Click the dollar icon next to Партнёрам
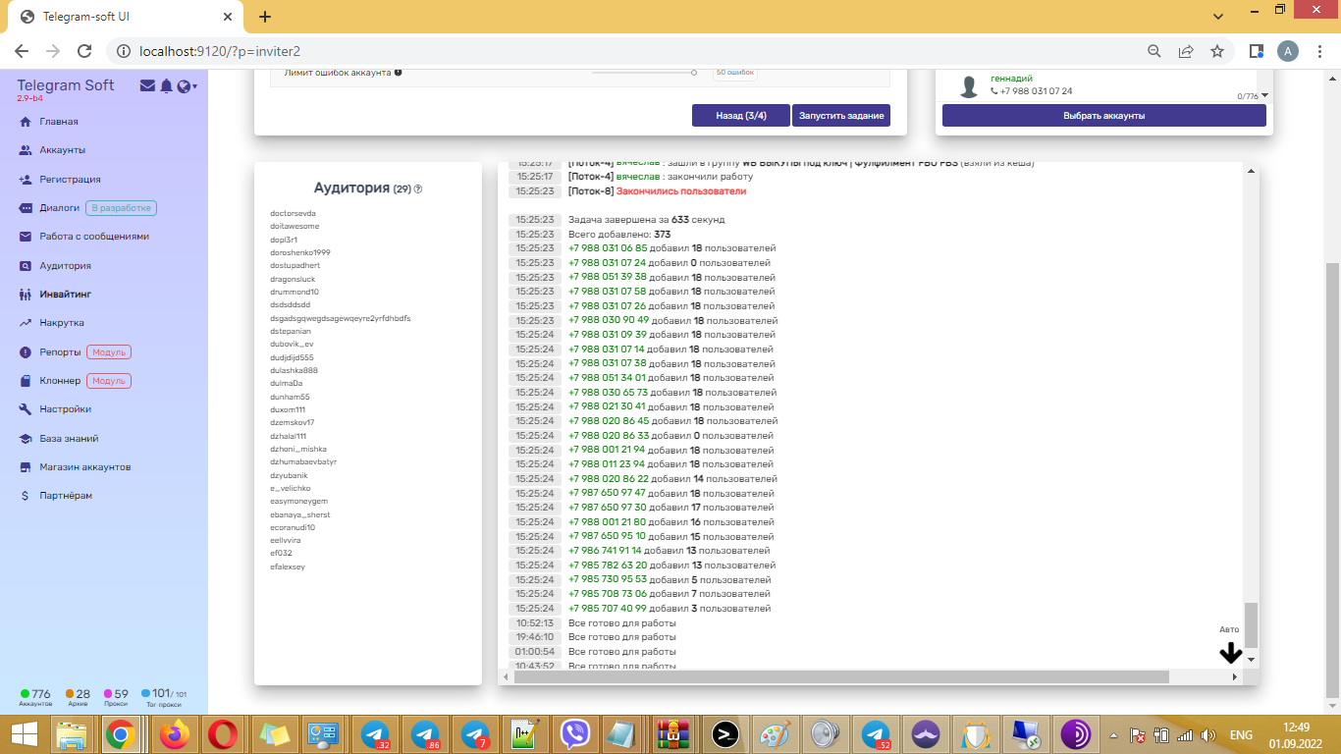The width and height of the screenshot is (1341, 754). 26,496
